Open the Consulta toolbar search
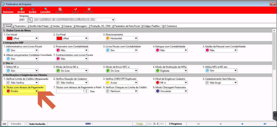 tap(46, 9)
